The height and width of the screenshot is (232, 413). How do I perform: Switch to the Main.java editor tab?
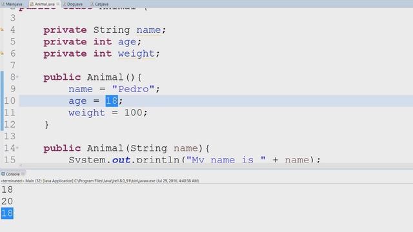(12, 4)
